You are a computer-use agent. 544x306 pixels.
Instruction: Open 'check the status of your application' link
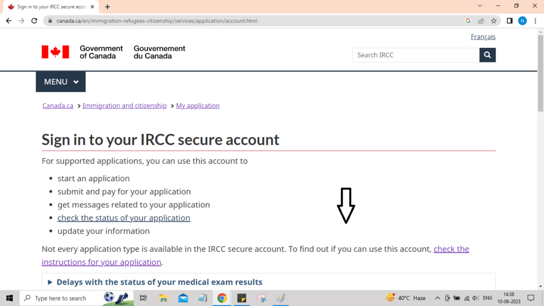click(124, 218)
